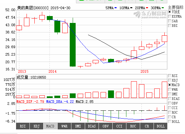Click the 47.54 price axis label
The height and width of the screenshot is (134, 185).
(10, 17)
